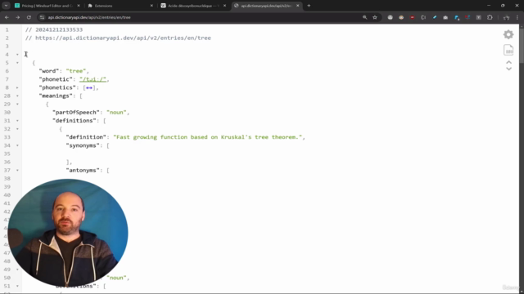Click the "synonyms" key on line 34
The width and height of the screenshot is (524, 294).
83,145
